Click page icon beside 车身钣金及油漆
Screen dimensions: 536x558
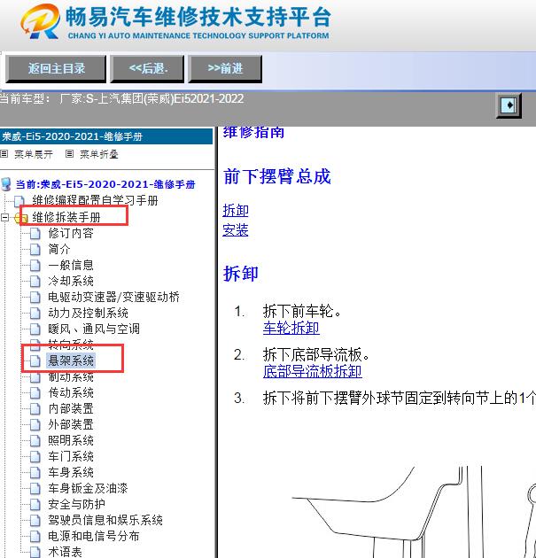click(35, 488)
